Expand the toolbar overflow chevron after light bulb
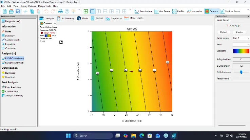 pos(79,9)
